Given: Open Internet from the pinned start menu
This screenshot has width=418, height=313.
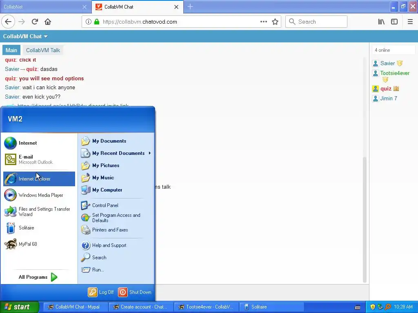Looking at the screenshot, I should click(x=39, y=143).
